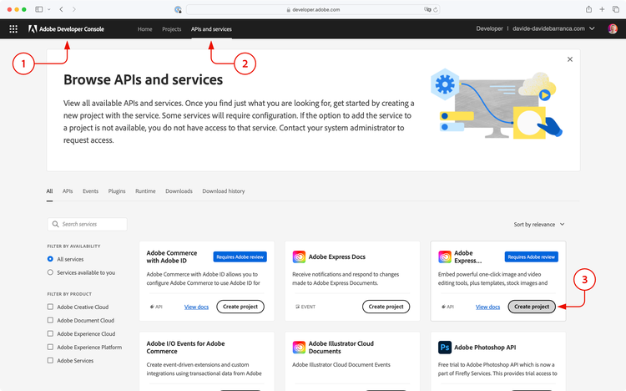Switch to the Plugins tab
Screen dimensions: 626x391
point(117,191)
